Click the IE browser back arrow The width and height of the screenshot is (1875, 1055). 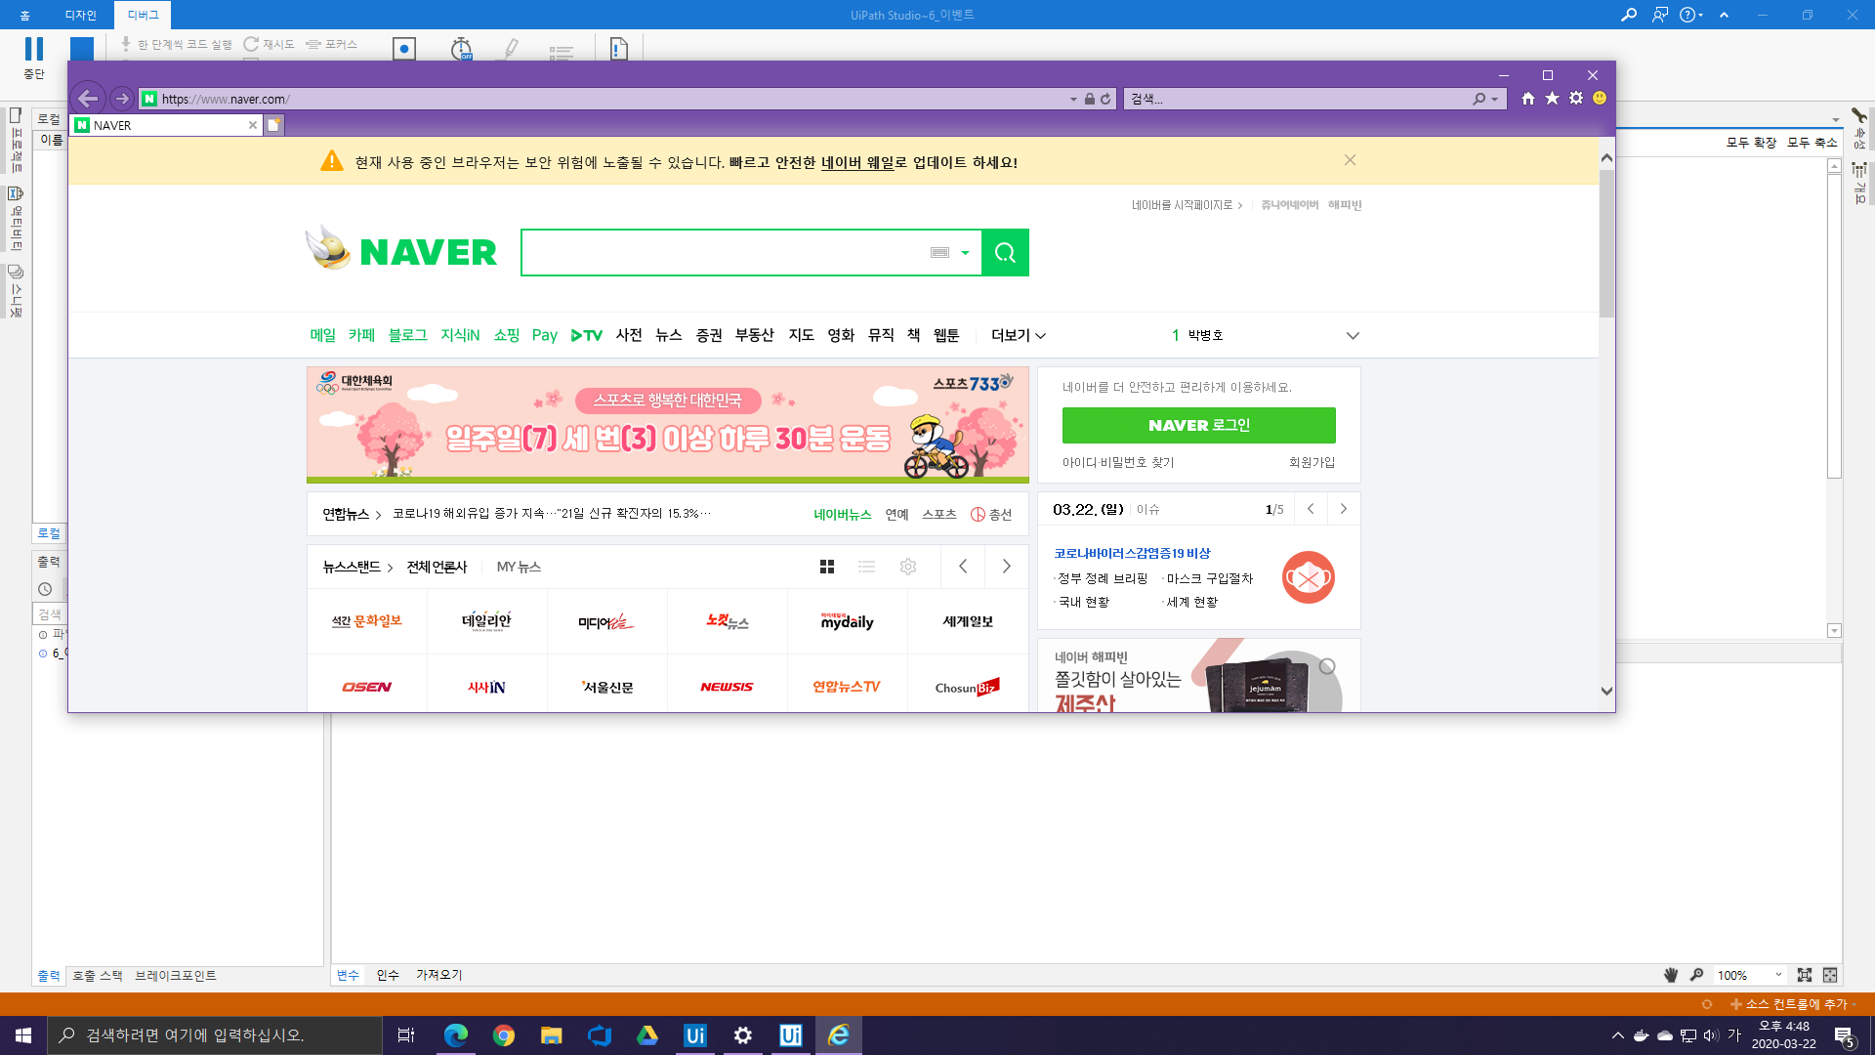[x=88, y=99]
